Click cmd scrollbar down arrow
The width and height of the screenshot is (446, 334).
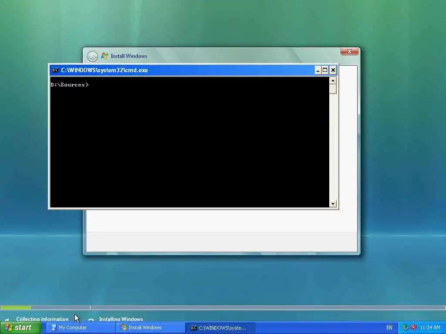333,204
